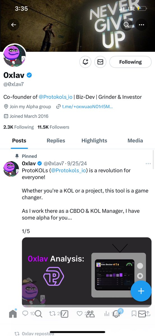The width and height of the screenshot is (155, 336).
Task: Tap the back arrow icon
Action: pyautogui.click(x=13, y=25)
